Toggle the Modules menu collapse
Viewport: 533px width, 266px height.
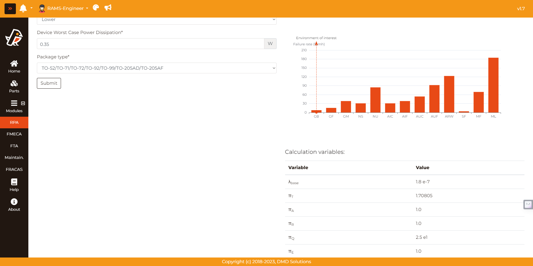(x=23, y=103)
